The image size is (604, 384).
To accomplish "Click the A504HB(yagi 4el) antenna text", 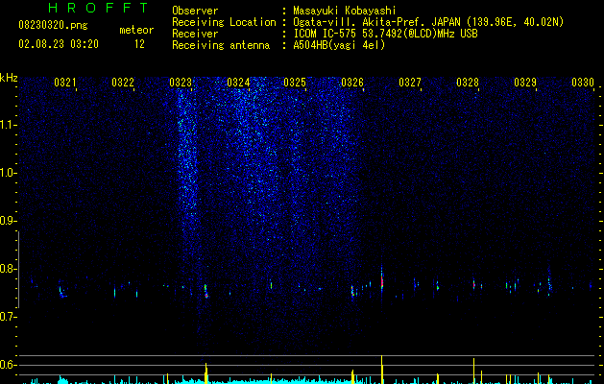I will (x=339, y=45).
